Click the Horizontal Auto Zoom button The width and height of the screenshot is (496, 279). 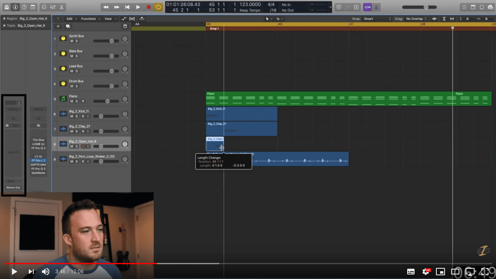pos(452,19)
